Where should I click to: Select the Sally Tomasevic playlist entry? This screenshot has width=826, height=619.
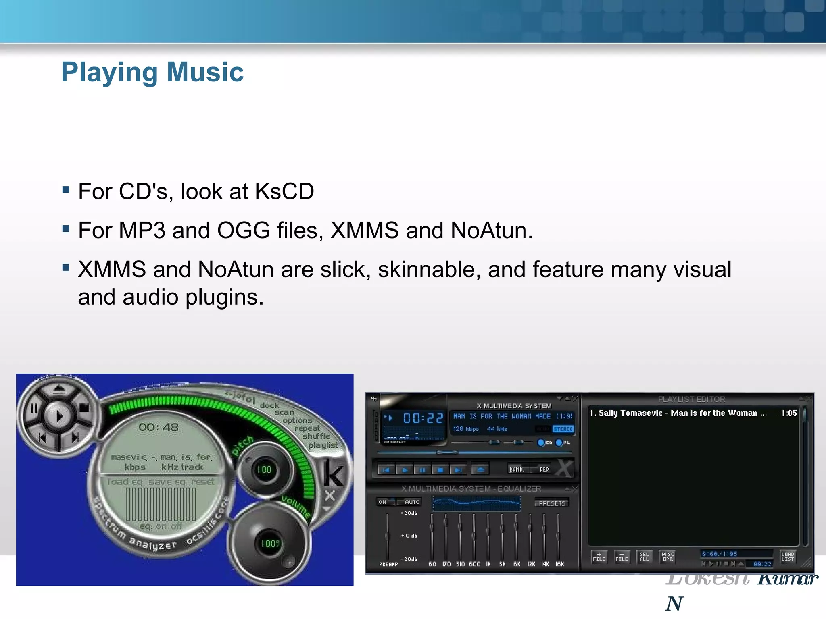[693, 413]
